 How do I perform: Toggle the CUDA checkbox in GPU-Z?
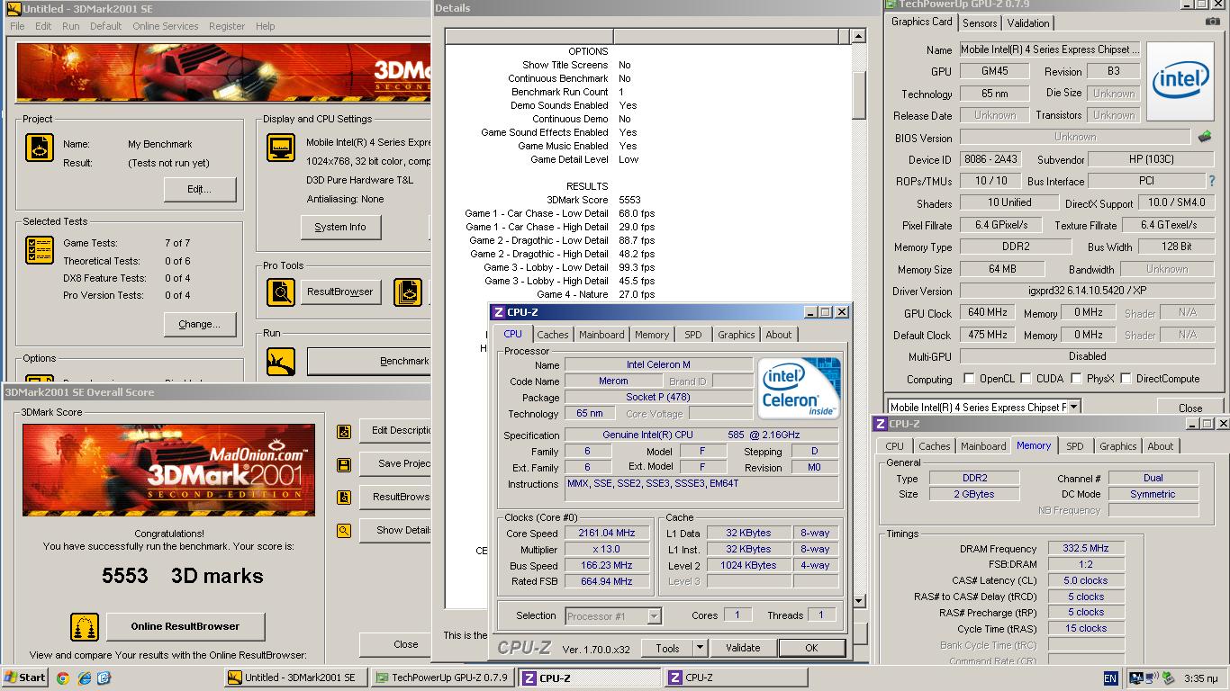(1025, 379)
